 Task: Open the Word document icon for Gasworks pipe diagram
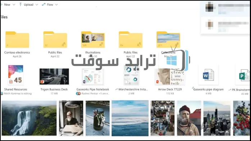[209, 75]
